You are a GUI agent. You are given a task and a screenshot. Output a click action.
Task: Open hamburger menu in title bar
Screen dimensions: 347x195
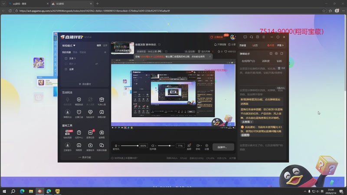point(264,37)
